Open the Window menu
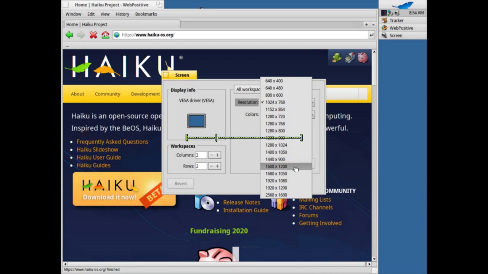This screenshot has width=488, height=274. click(x=73, y=14)
